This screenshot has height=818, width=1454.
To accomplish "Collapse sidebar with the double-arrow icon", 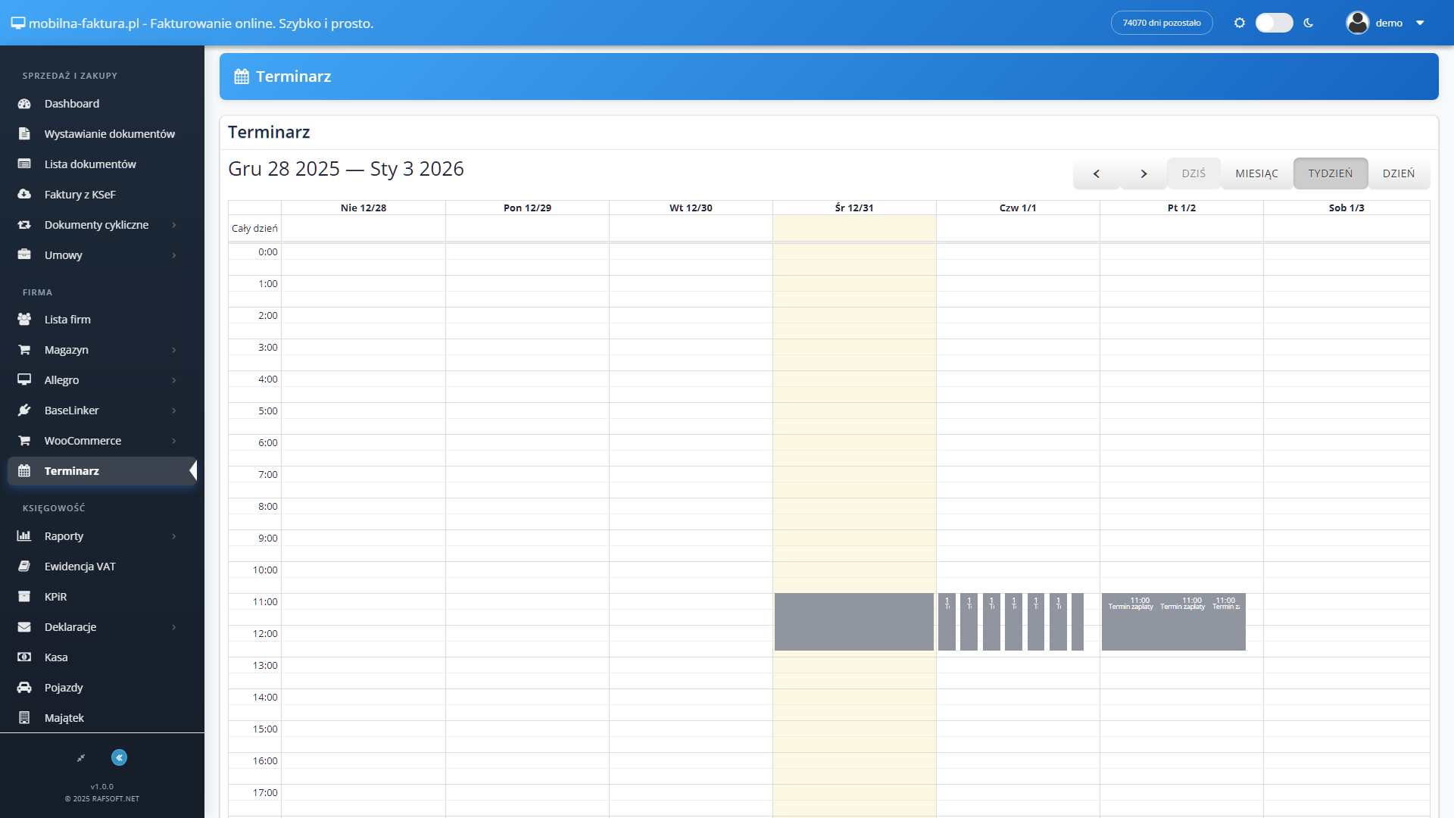I will click(119, 757).
